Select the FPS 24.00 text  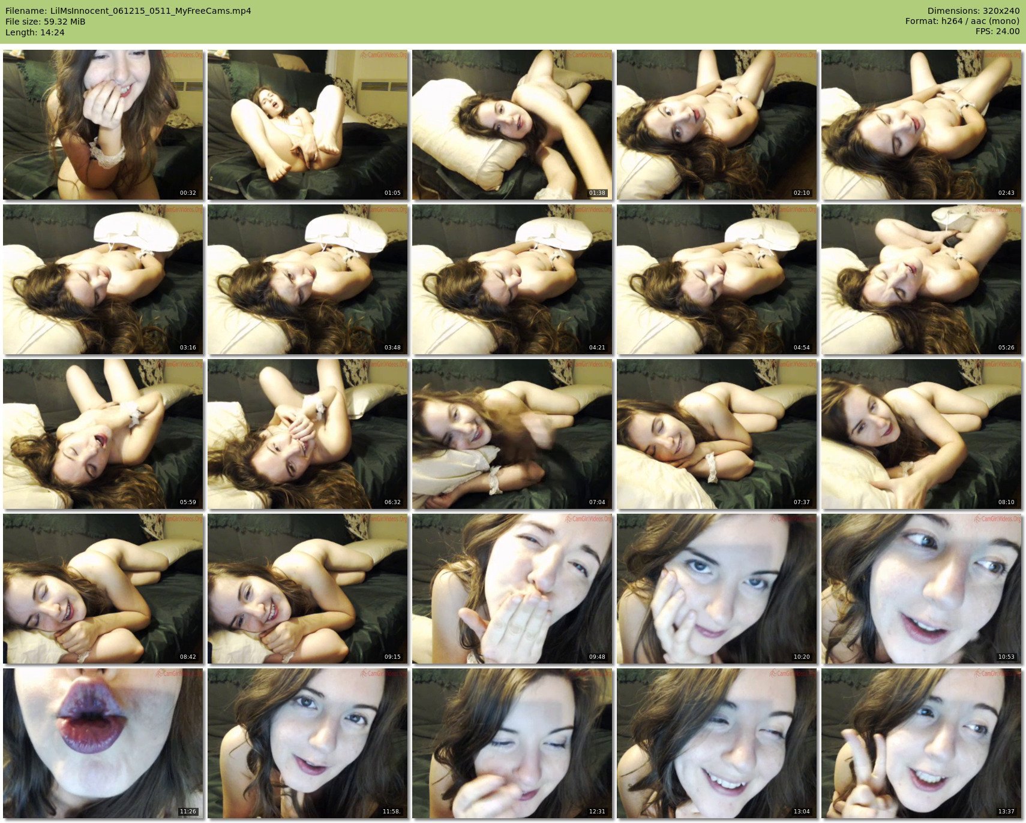pyautogui.click(x=997, y=31)
